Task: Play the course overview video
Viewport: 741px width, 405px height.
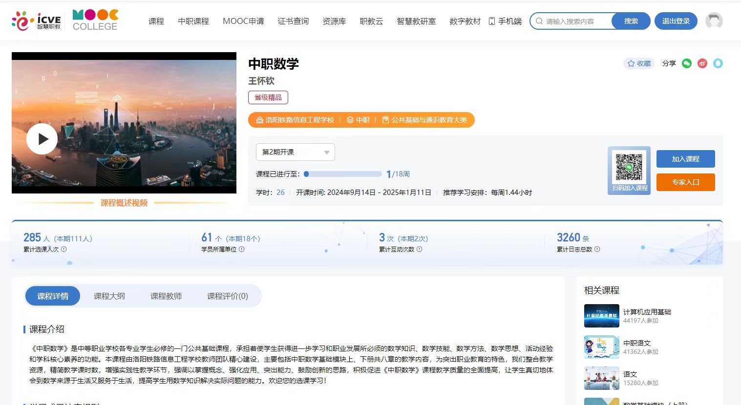Action: coord(42,139)
